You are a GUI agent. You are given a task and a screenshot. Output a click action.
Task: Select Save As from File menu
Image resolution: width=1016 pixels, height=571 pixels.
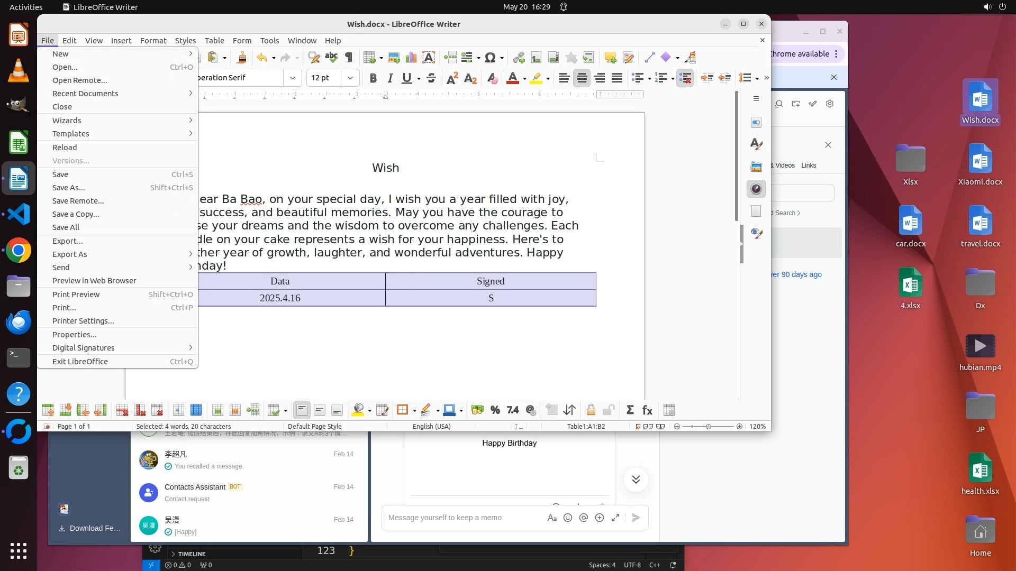click(68, 188)
